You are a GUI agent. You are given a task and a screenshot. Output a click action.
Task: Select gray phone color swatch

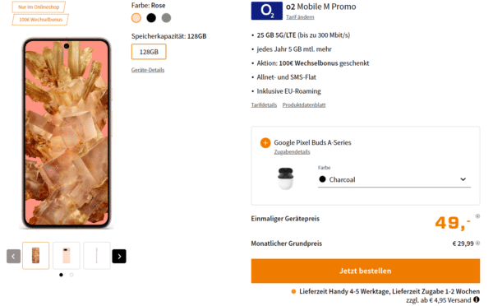coord(166,18)
